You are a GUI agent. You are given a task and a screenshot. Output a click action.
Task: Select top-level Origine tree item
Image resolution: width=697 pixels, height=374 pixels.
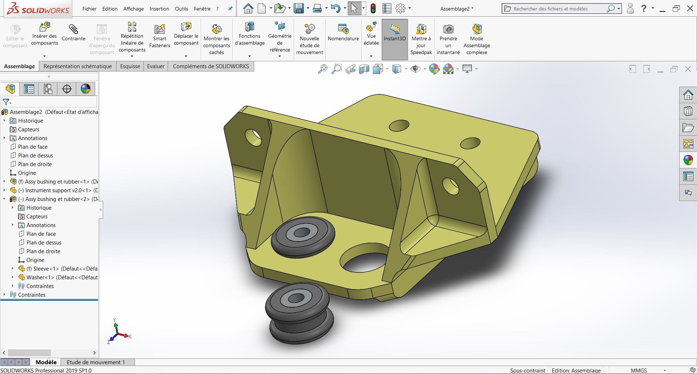pos(27,173)
